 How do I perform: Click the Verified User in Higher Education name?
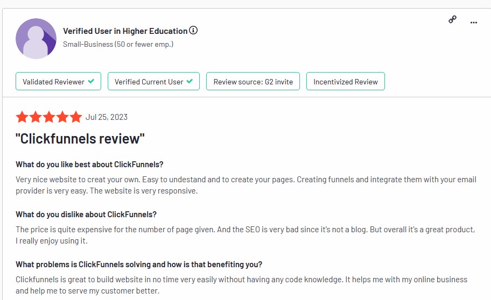125,31
